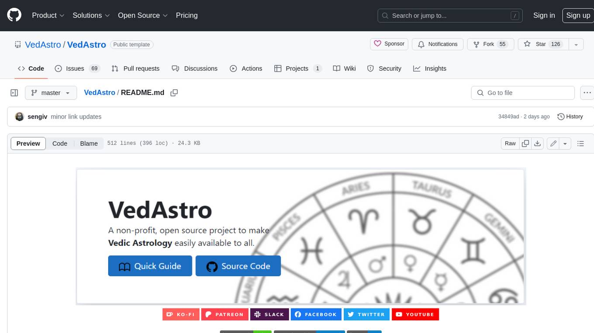Open the Patreon badge
Viewport: 594px width, 333px height.
pos(225,314)
